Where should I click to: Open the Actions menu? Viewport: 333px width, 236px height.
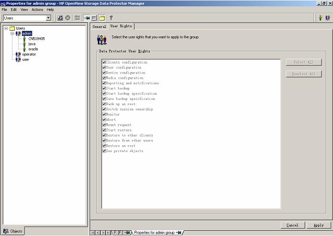37,10
